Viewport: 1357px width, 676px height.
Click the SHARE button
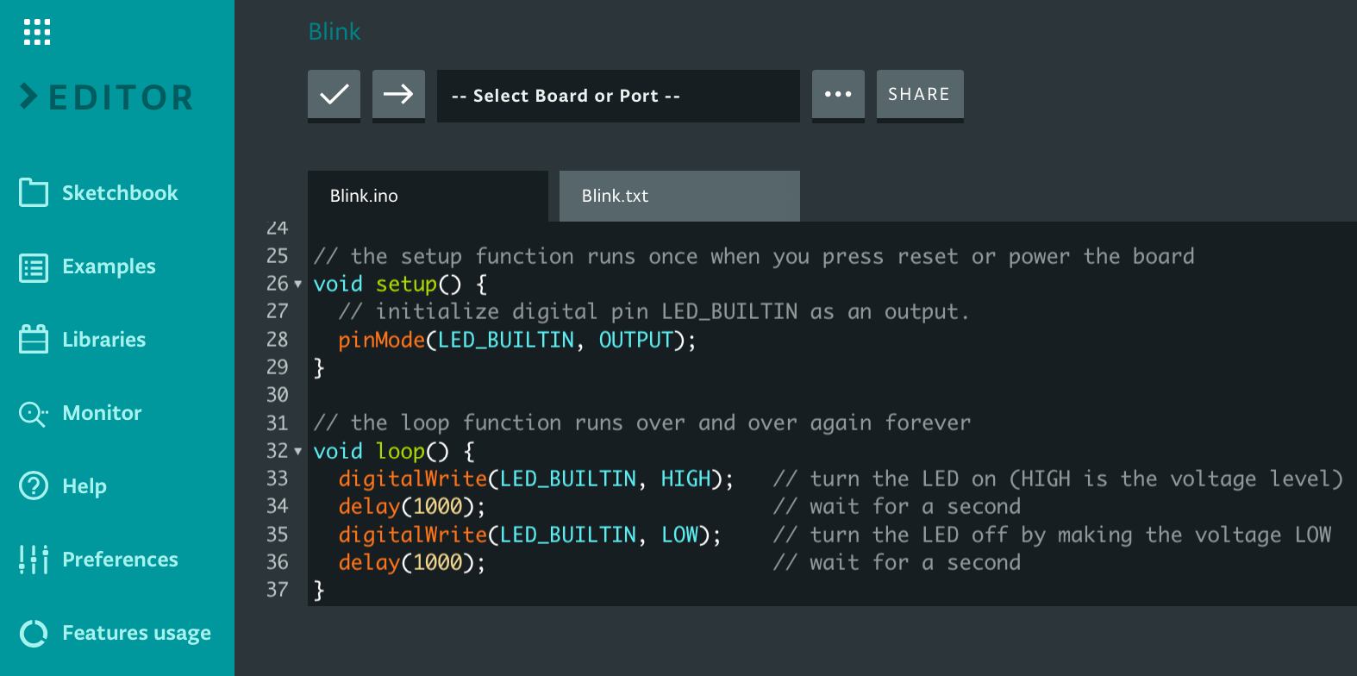[920, 95]
